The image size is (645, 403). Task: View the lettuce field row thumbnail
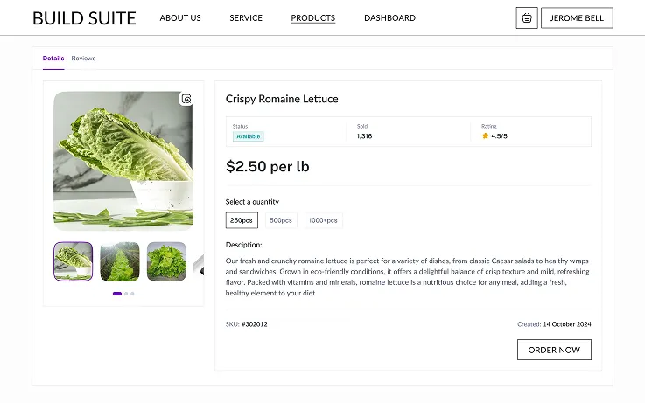pos(120,261)
